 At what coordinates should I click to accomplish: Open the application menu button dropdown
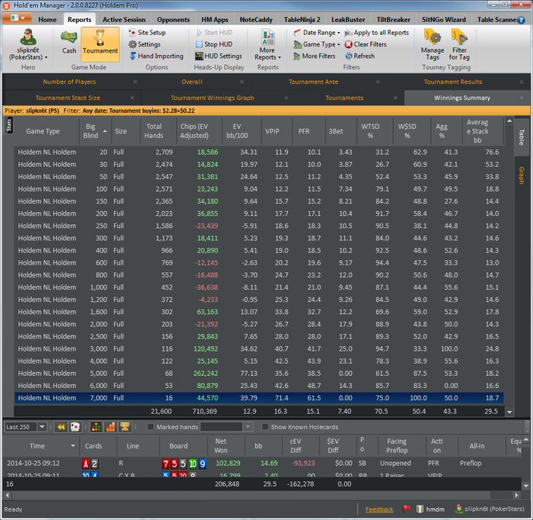tap(17, 19)
